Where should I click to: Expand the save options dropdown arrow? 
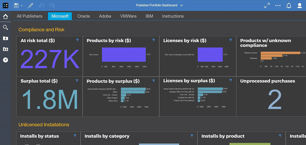coord(22,5)
